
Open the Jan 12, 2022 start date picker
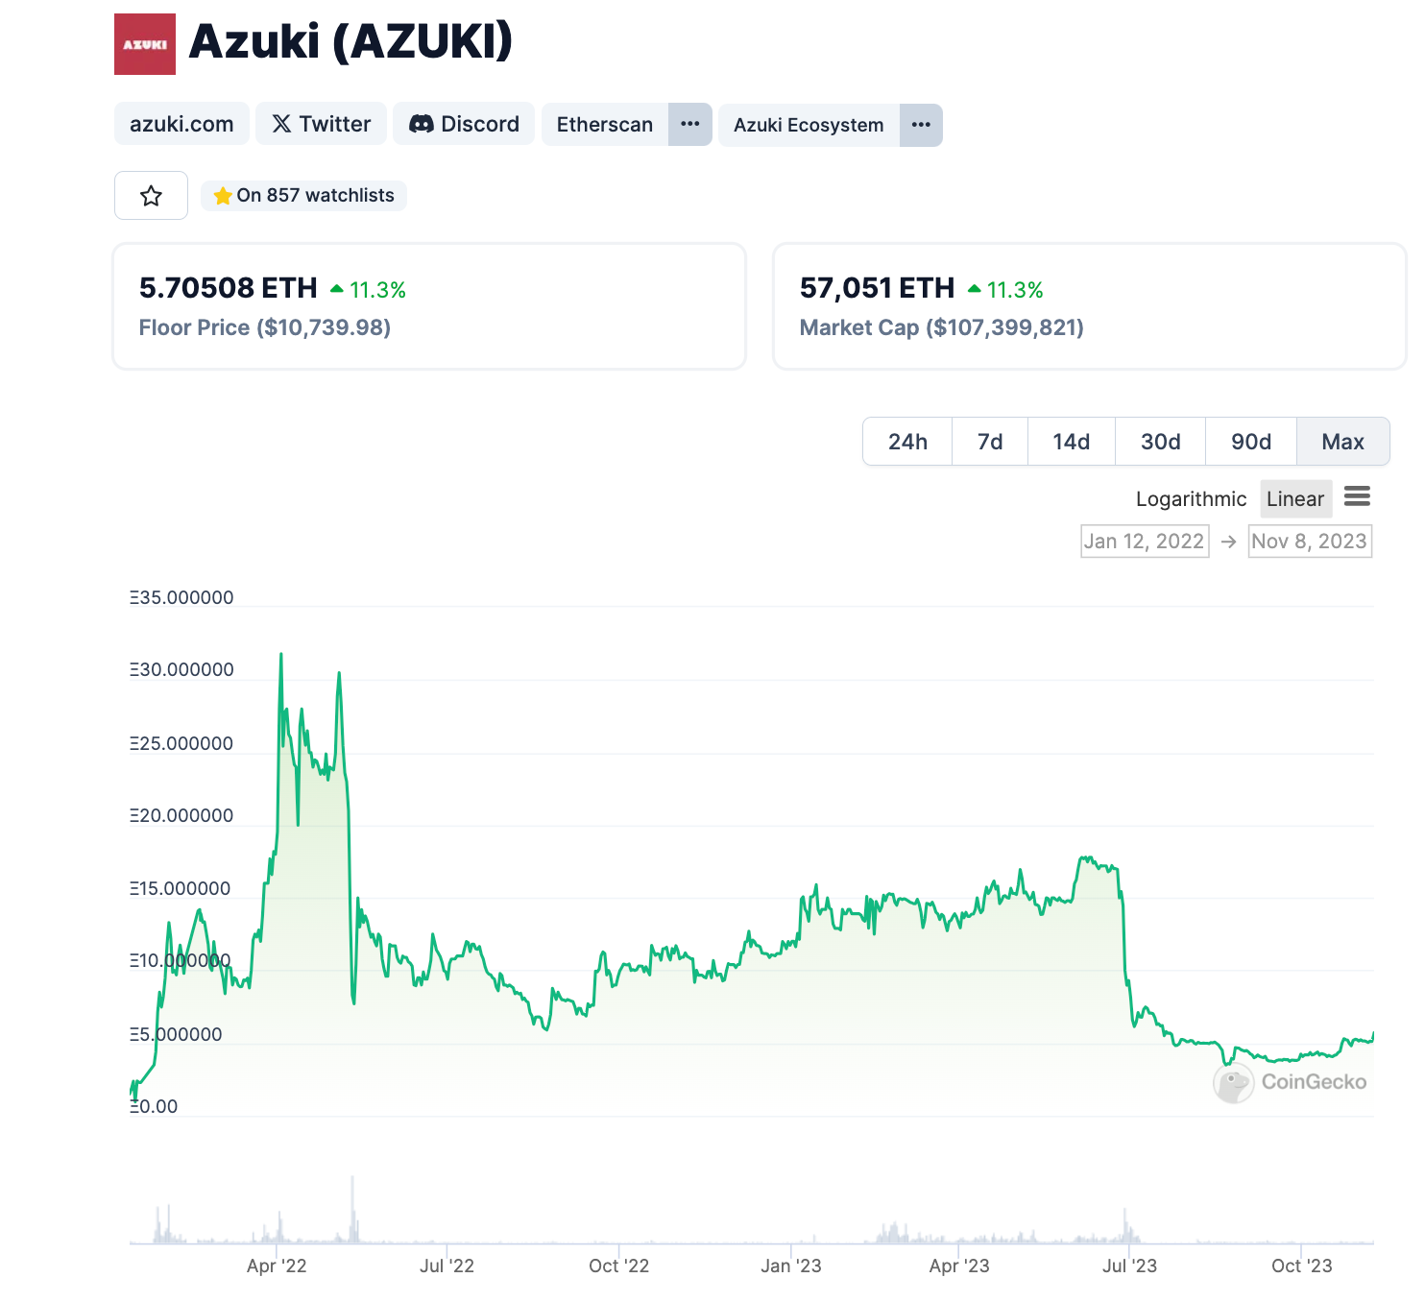click(x=1144, y=542)
